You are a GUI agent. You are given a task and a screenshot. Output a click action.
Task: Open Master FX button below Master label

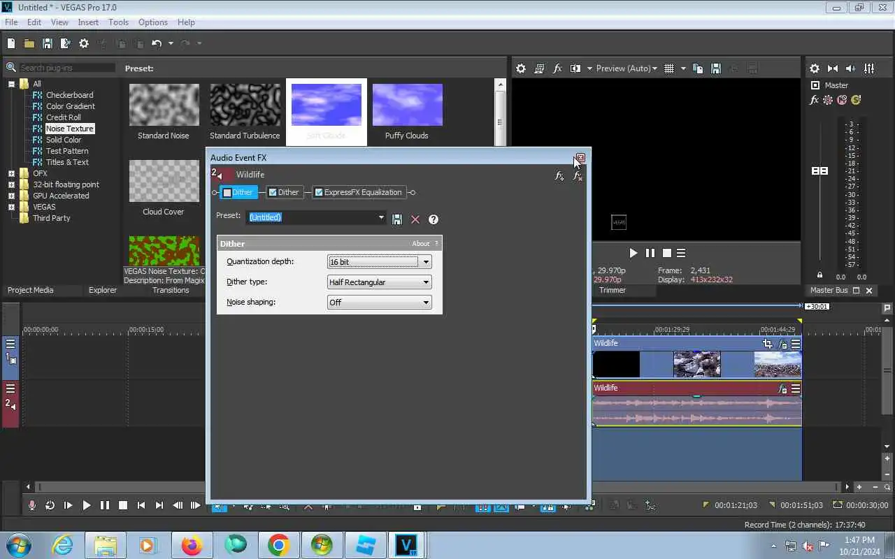coord(814,100)
